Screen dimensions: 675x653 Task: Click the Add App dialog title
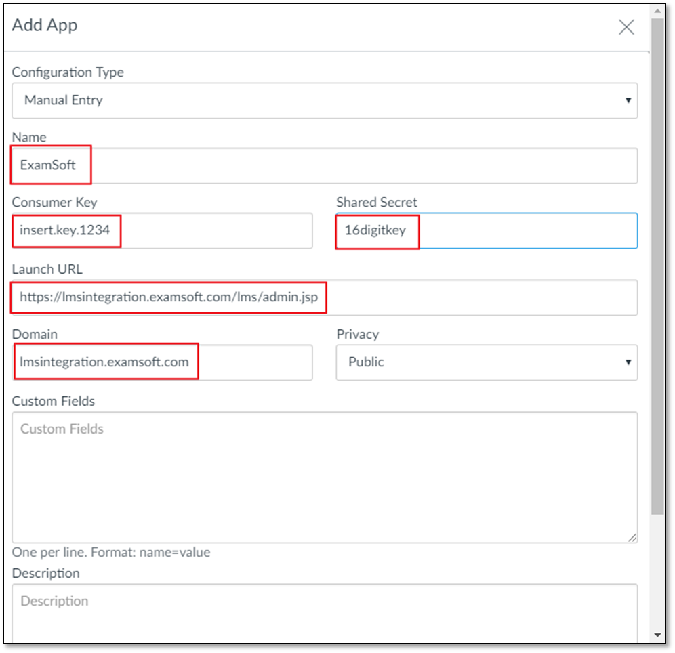tap(45, 25)
